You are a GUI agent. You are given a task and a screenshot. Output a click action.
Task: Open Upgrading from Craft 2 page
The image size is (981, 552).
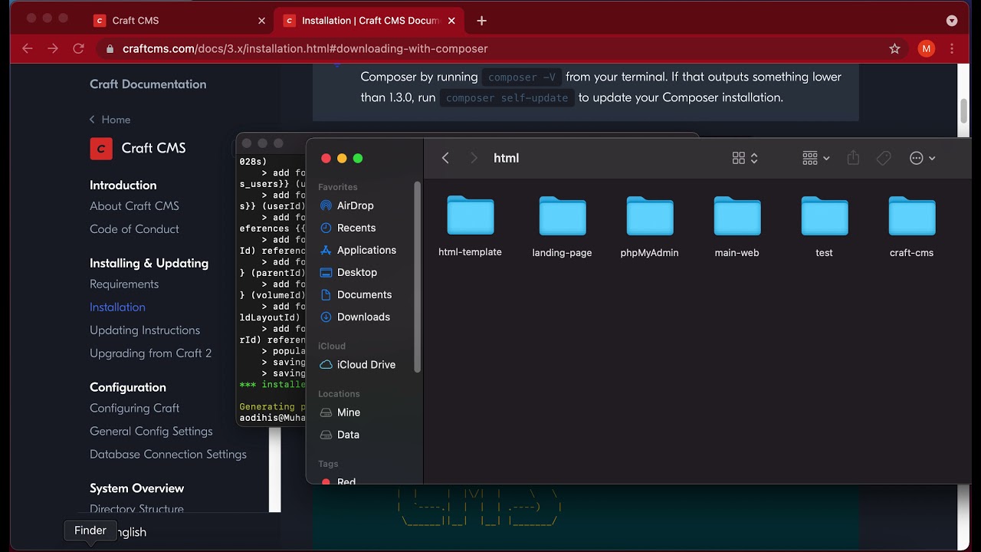(150, 353)
